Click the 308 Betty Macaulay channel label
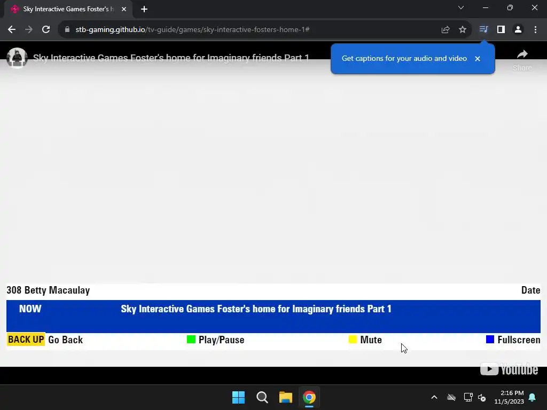547x410 pixels. tap(48, 290)
